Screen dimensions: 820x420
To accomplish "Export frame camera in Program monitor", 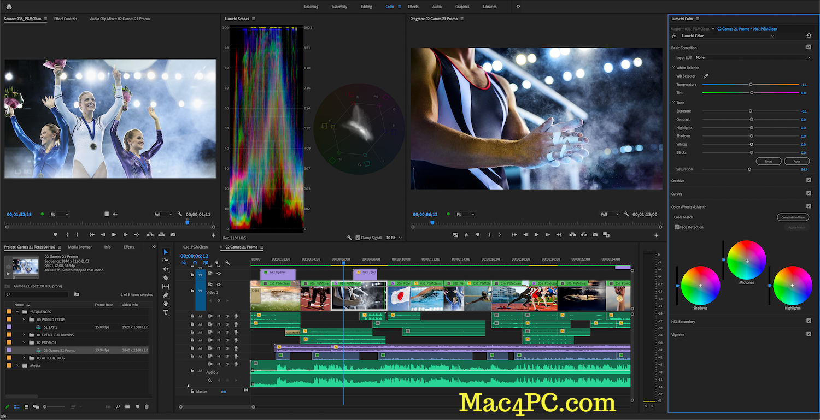I will [595, 235].
